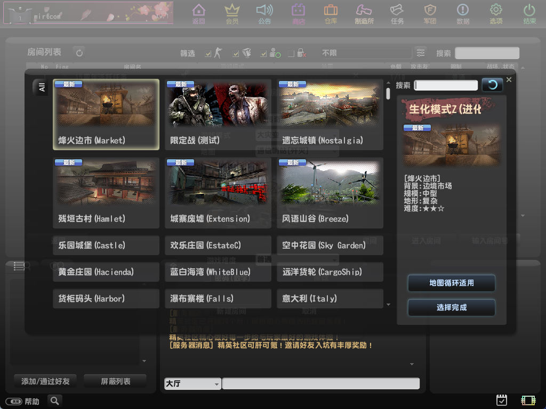The image size is (546, 409).
Task: Open the 帮助 help button
Action: click(22, 402)
